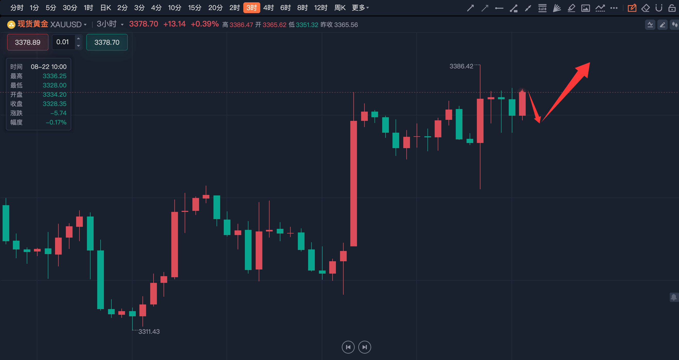
Task: Click the 收盘 3328.35 value
Action: point(54,104)
